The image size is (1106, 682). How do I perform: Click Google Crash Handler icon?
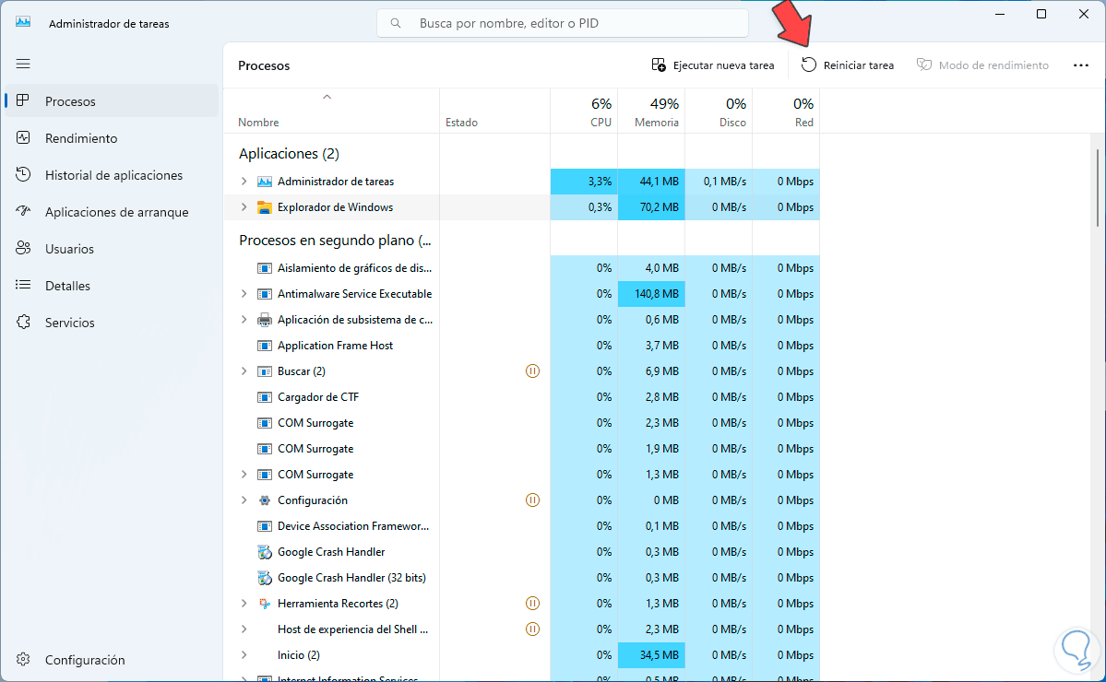pos(265,552)
